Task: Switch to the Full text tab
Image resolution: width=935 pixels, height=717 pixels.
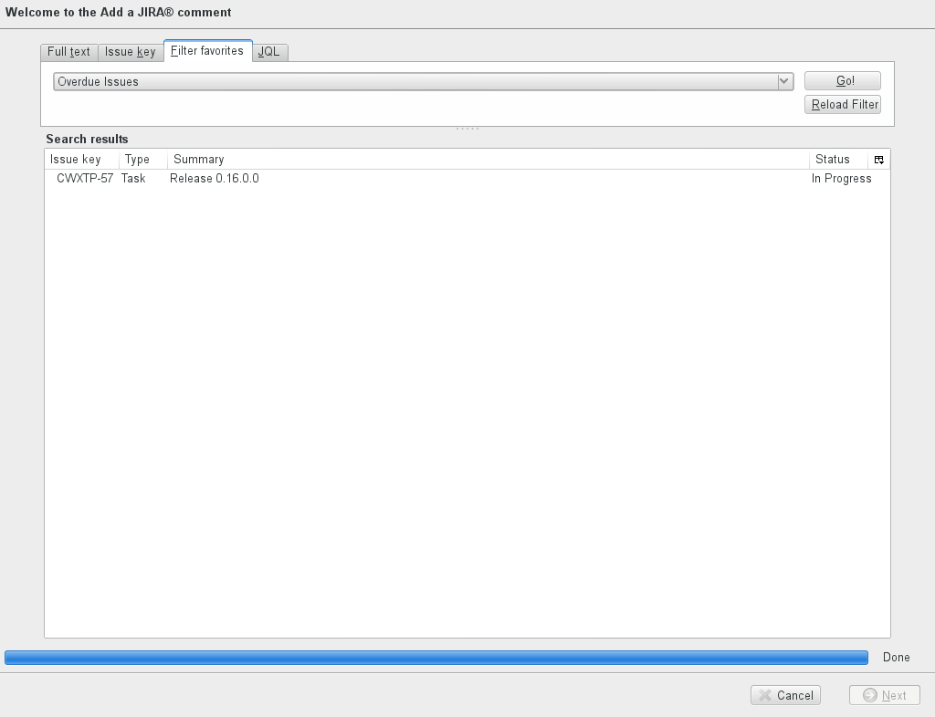Action: coord(68,52)
